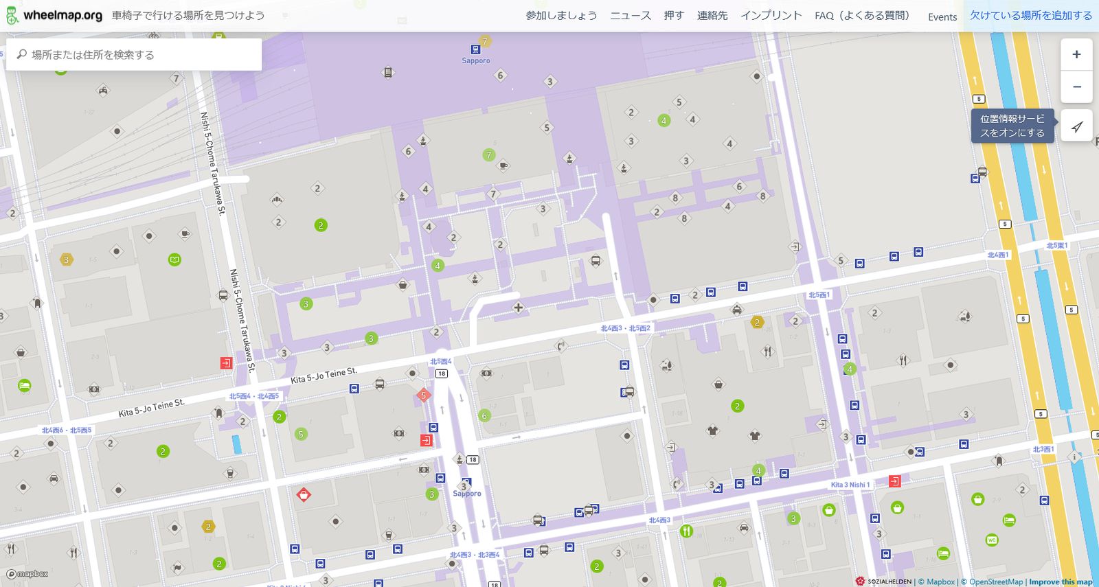Click the place or address search field
The height and width of the screenshot is (587, 1099).
[134, 54]
